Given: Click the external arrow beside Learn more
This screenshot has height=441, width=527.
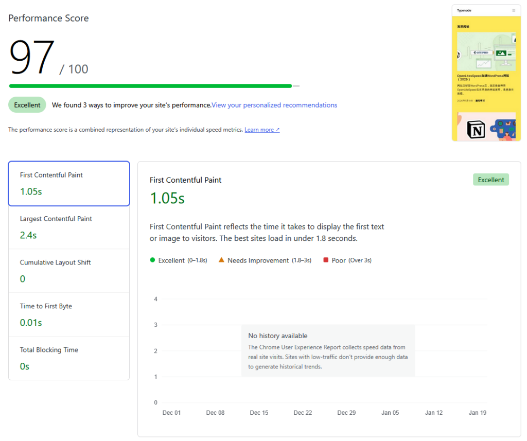Looking at the screenshot, I should (278, 130).
